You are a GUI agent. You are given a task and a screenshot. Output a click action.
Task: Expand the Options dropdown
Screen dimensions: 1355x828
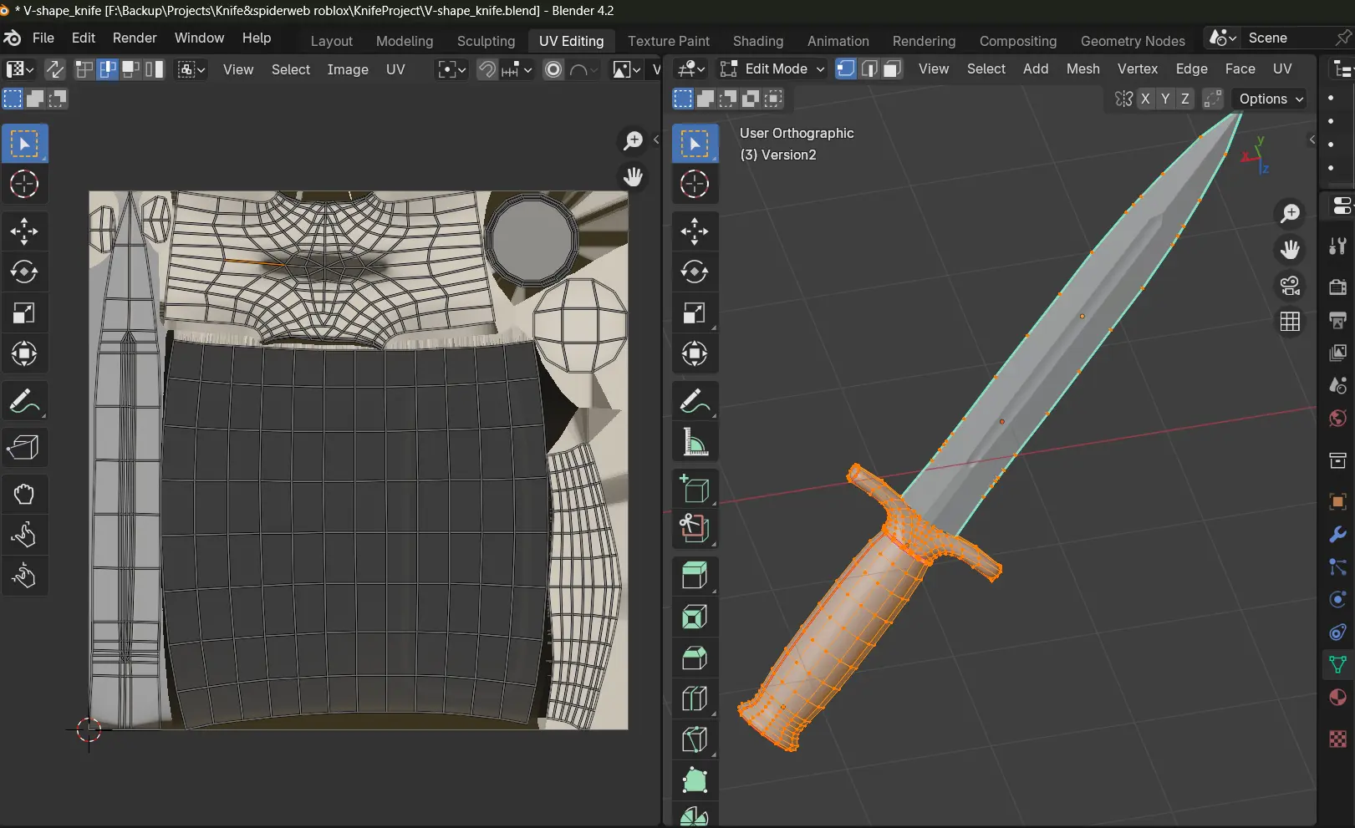pos(1271,99)
